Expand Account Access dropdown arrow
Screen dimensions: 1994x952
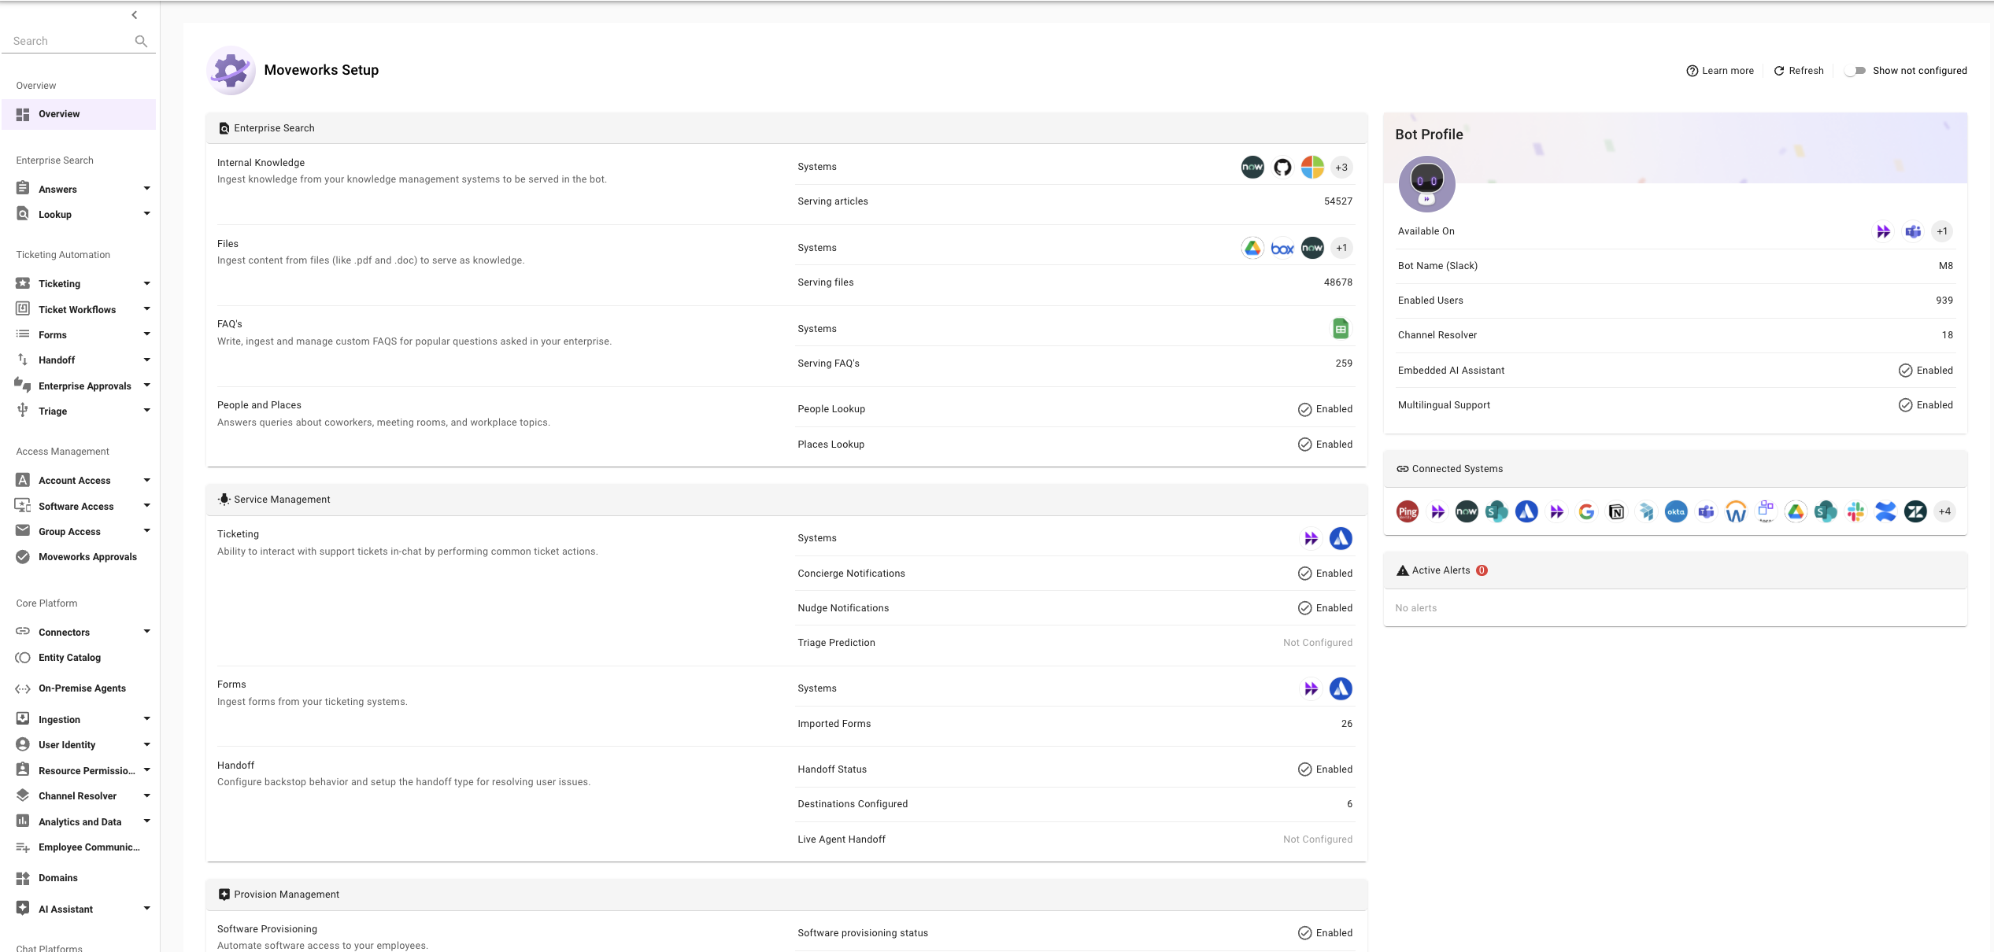pyautogui.click(x=146, y=480)
